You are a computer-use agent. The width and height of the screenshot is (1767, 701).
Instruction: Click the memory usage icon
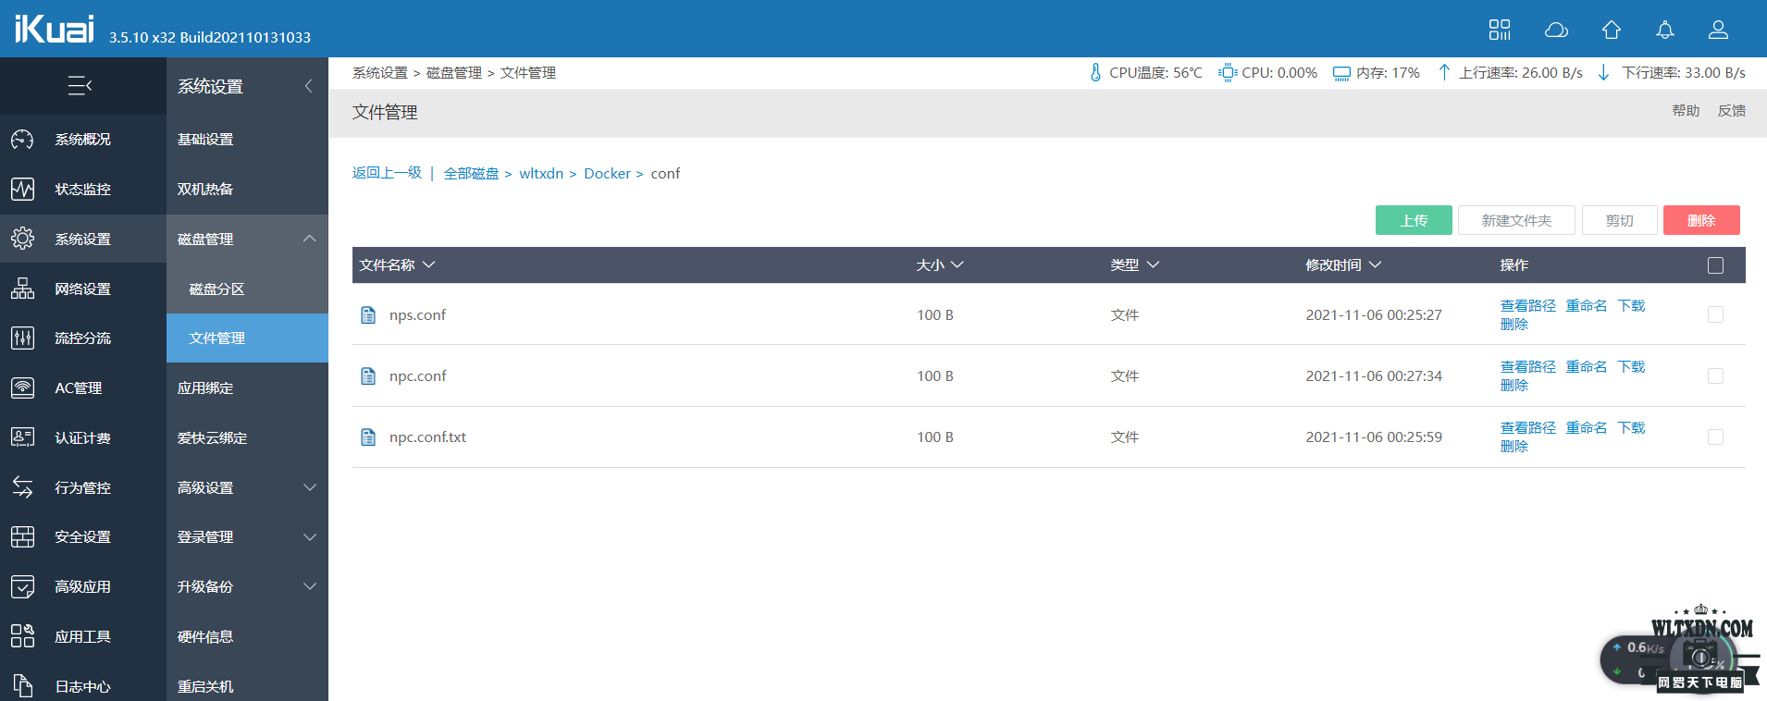tap(1341, 73)
